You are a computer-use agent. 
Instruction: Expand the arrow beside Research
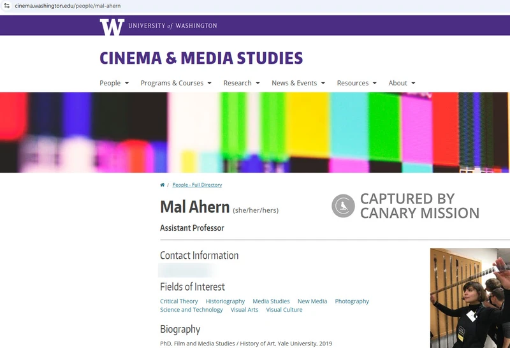[258, 83]
